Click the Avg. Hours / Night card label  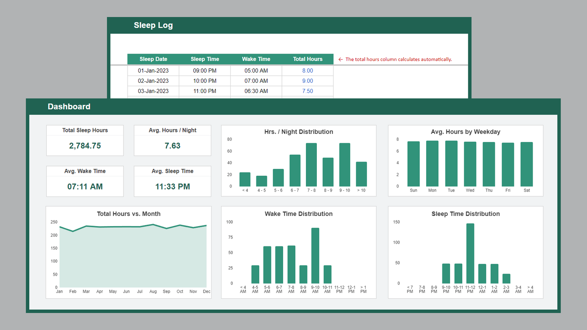click(173, 130)
